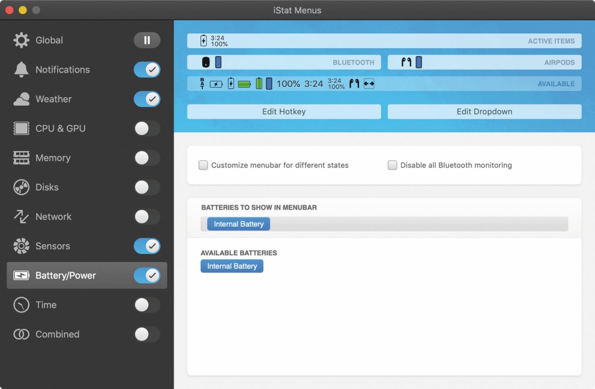Viewport: 595px width, 389px height.
Task: Select the Sensors fan icon
Action: pyautogui.click(x=21, y=246)
